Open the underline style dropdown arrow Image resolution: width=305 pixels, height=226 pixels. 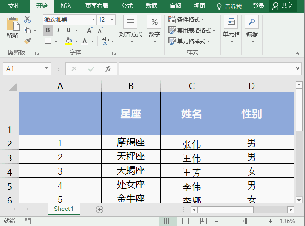point(76,30)
